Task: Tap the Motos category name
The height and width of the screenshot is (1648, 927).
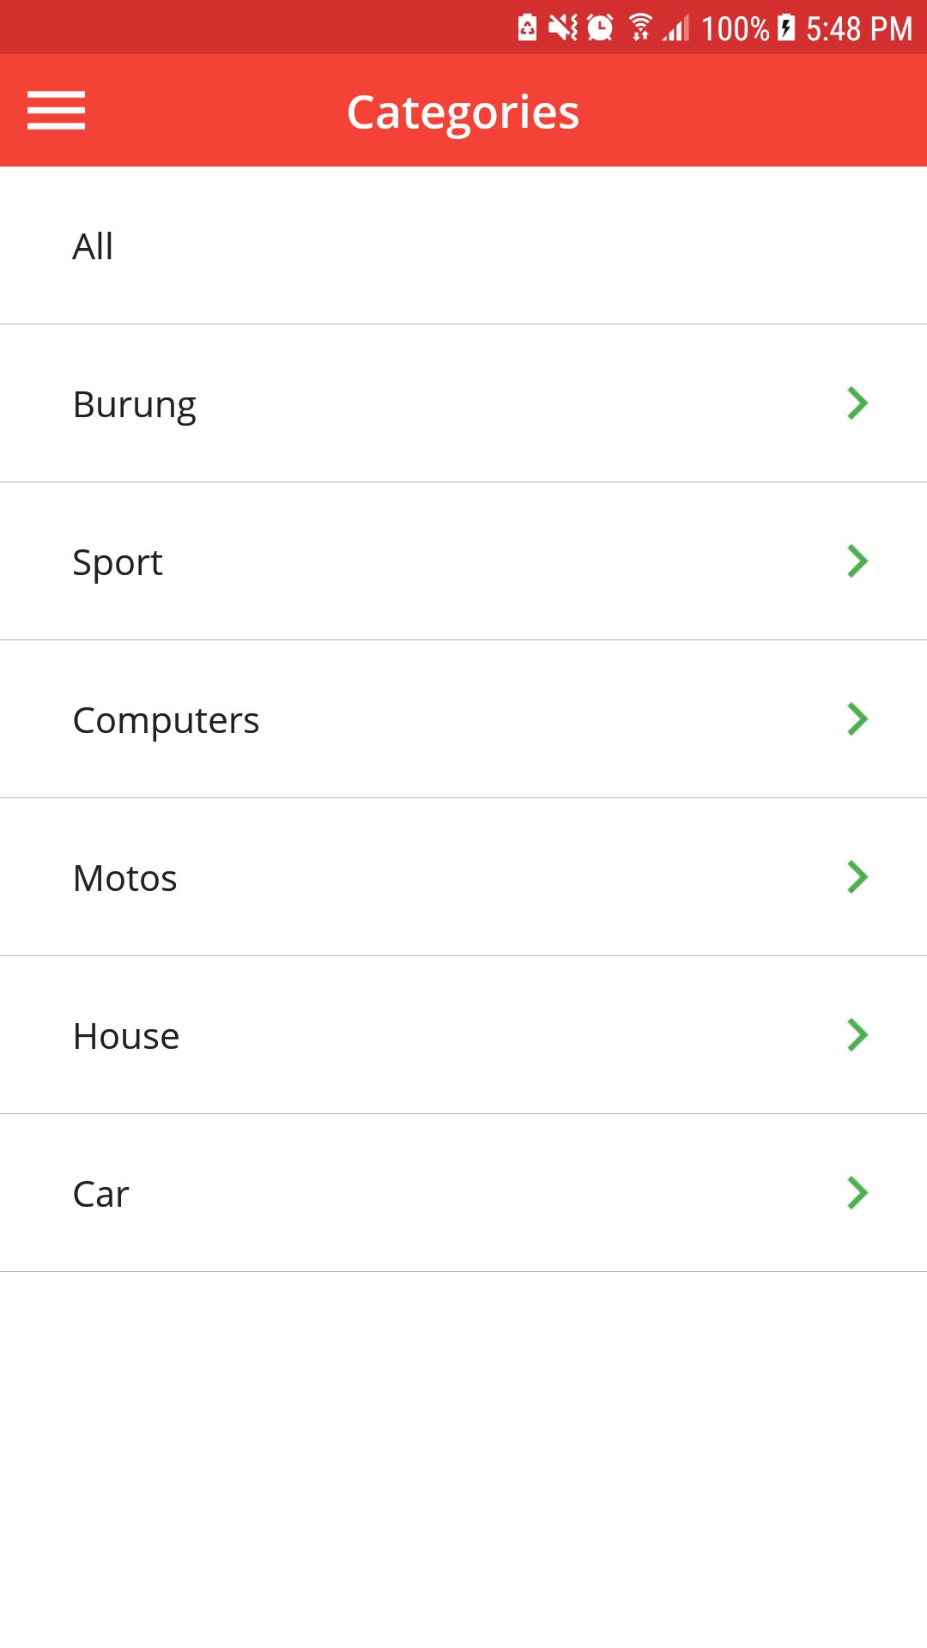Action: click(x=125, y=879)
